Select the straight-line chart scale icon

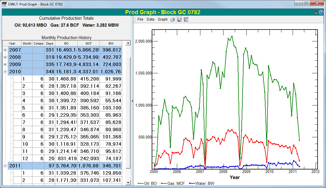(x=186, y=19)
